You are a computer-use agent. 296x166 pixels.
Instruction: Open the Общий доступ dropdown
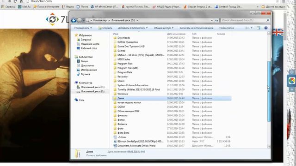[x=163, y=28]
